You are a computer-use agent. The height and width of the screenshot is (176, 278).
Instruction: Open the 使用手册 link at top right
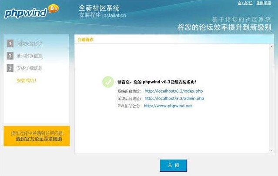(x=264, y=3)
